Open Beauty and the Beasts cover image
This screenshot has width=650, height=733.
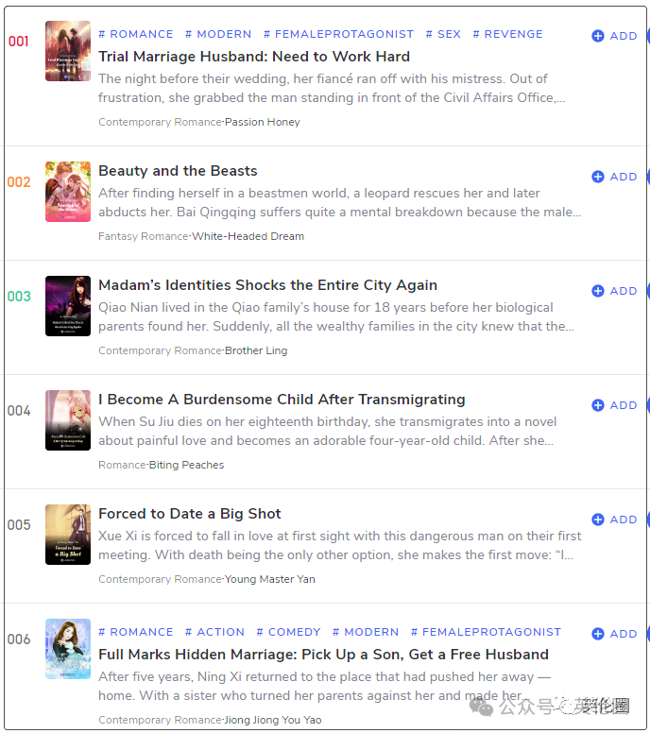coord(68,192)
